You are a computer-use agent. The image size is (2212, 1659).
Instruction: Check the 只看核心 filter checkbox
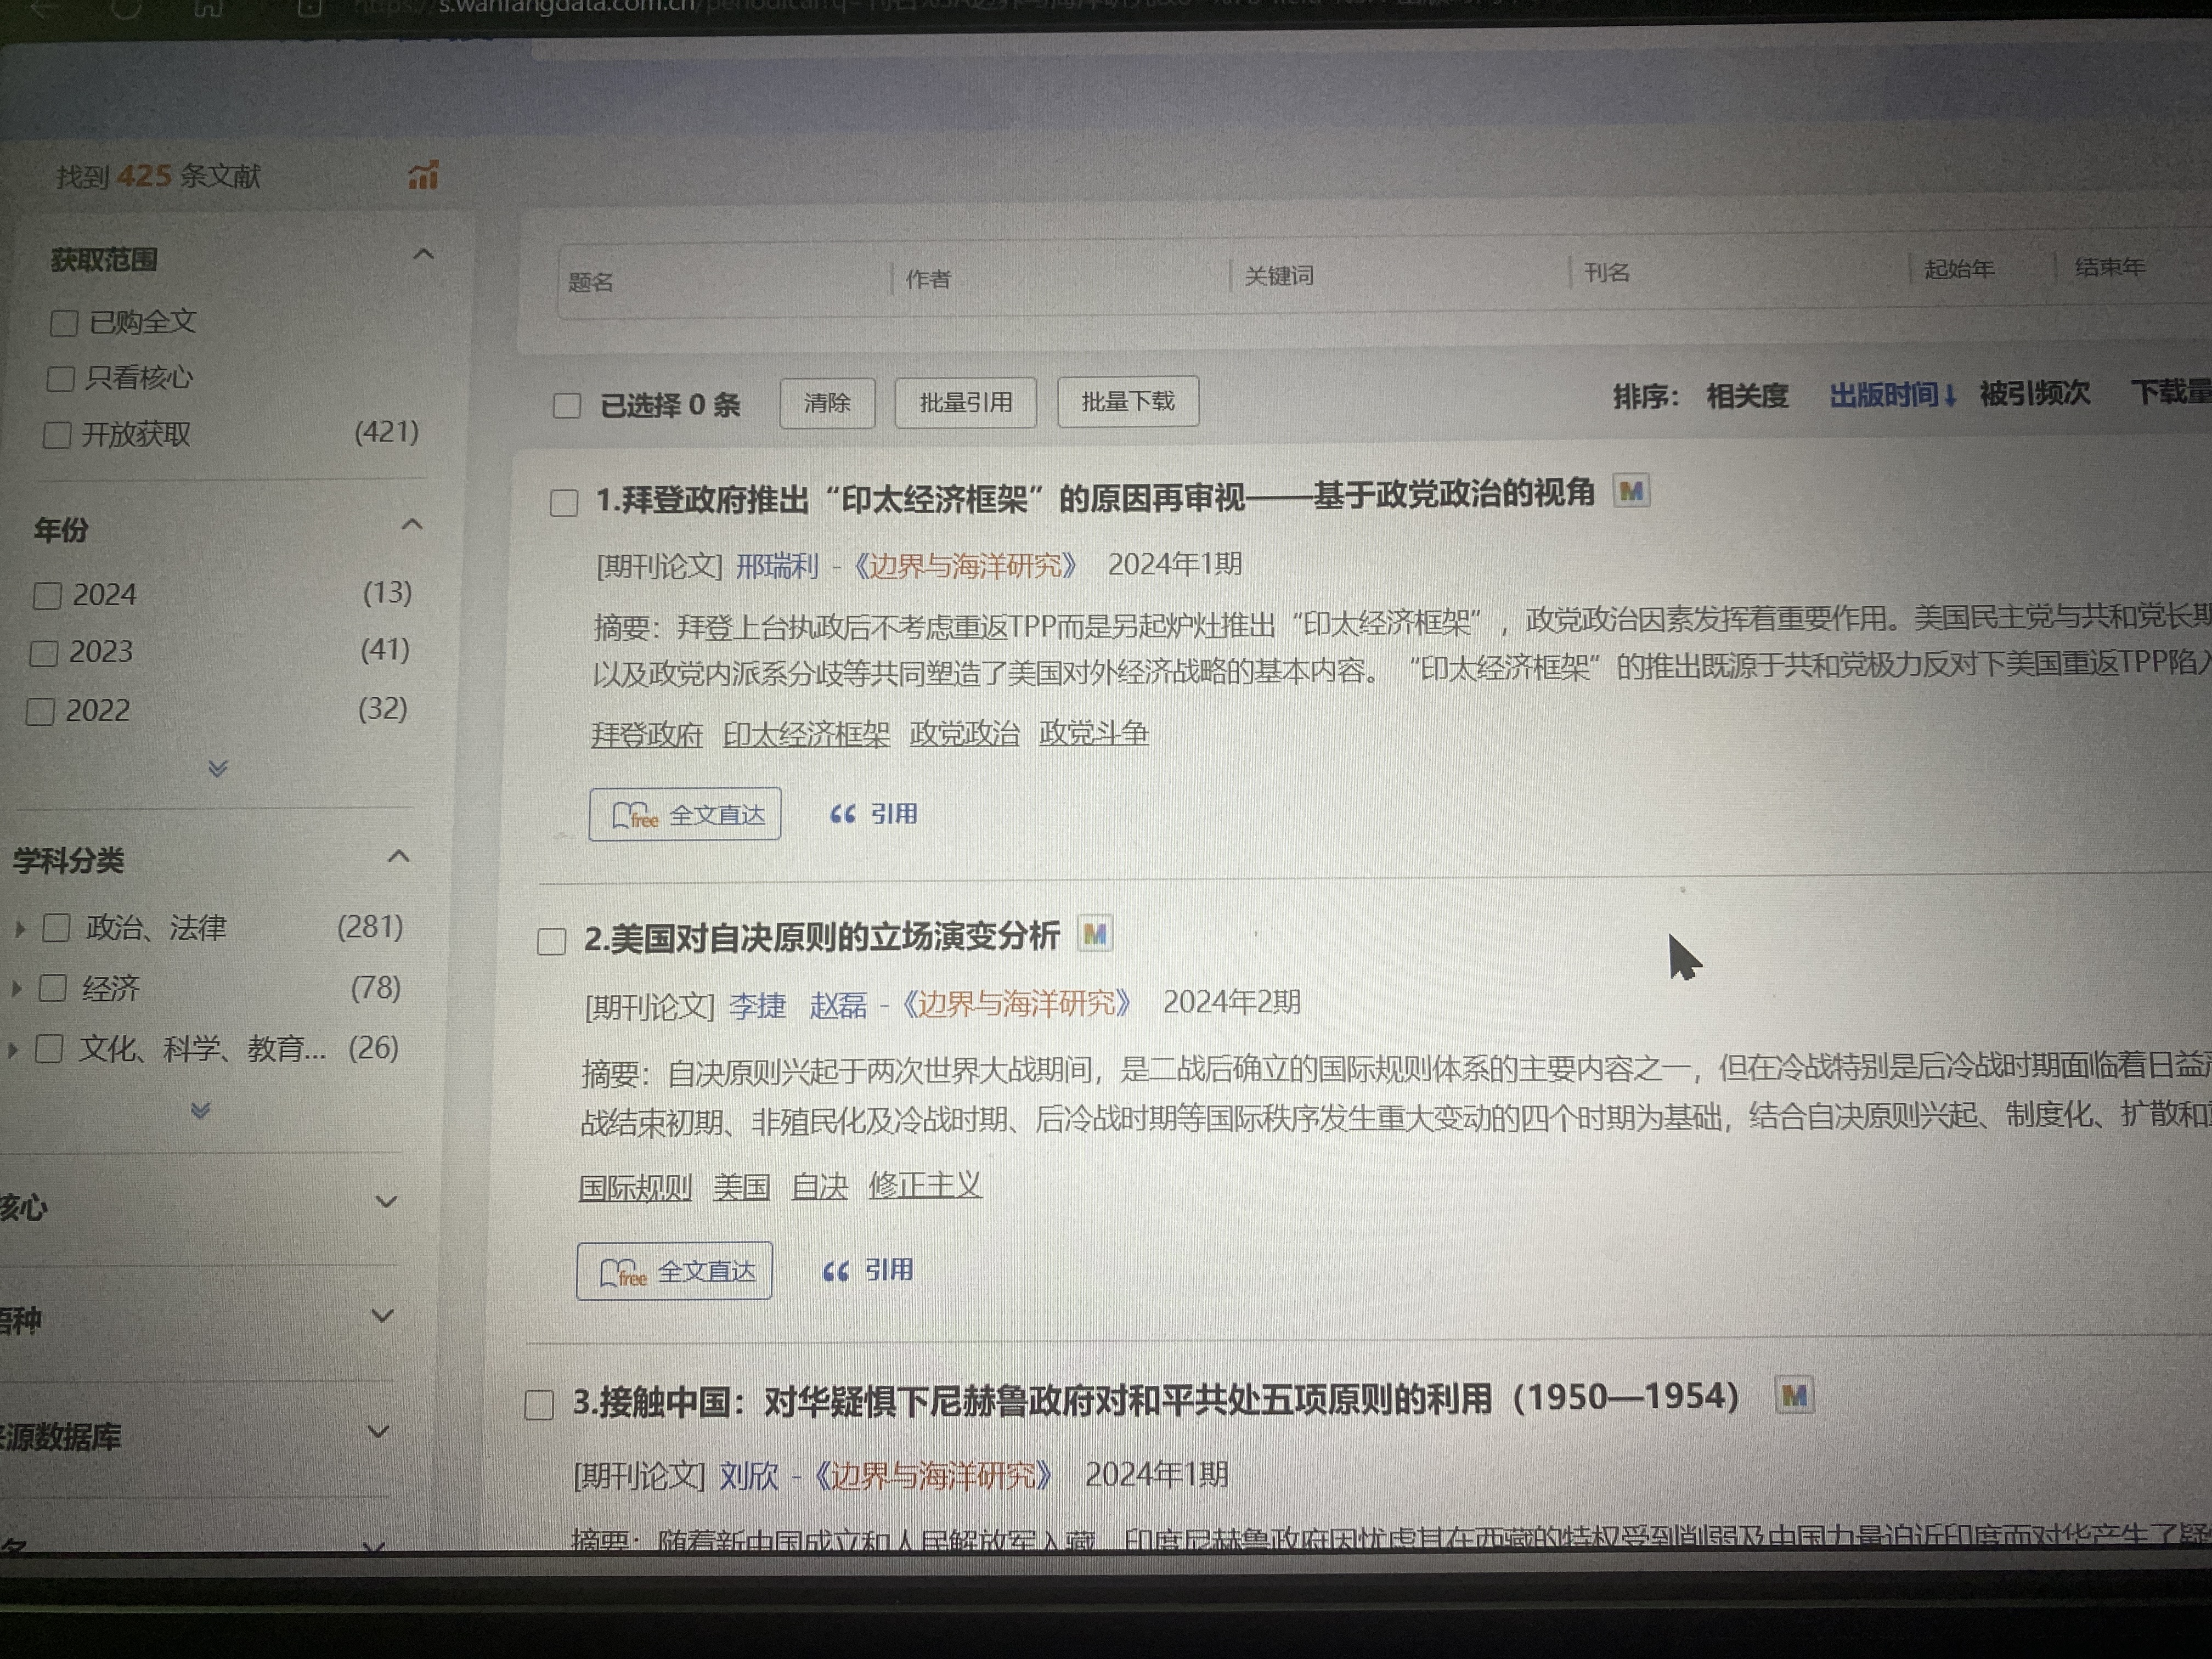61,379
